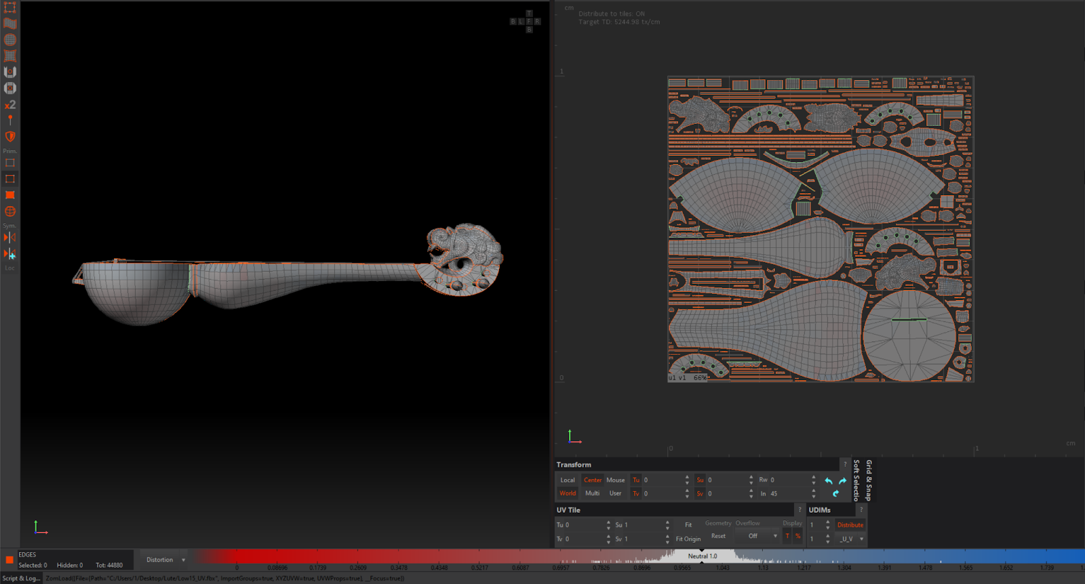Click the Reset button under Geometry
The image size is (1085, 584).
[718, 536]
